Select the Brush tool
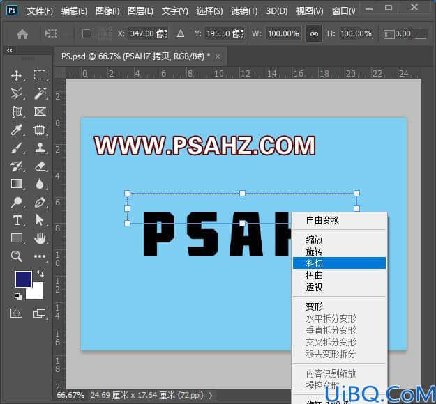Viewport: 436px width, 404px height. coord(17,148)
